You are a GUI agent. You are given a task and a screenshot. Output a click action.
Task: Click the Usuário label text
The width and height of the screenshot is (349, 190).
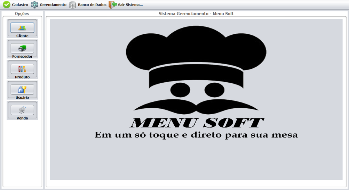point(22,98)
